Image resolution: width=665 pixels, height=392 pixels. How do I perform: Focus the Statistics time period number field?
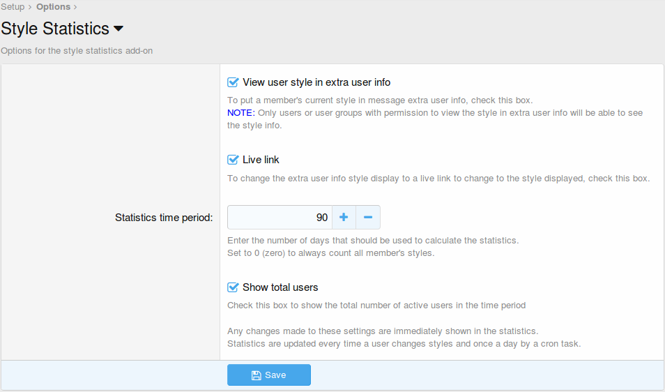point(279,218)
